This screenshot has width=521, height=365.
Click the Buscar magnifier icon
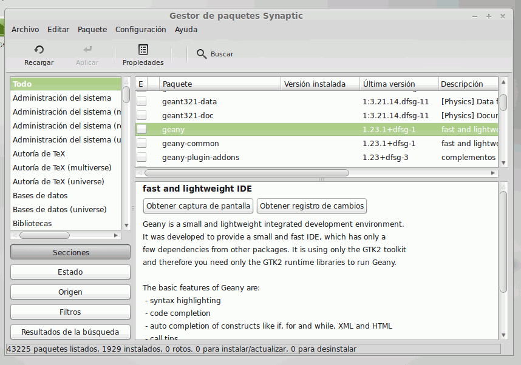pos(202,54)
